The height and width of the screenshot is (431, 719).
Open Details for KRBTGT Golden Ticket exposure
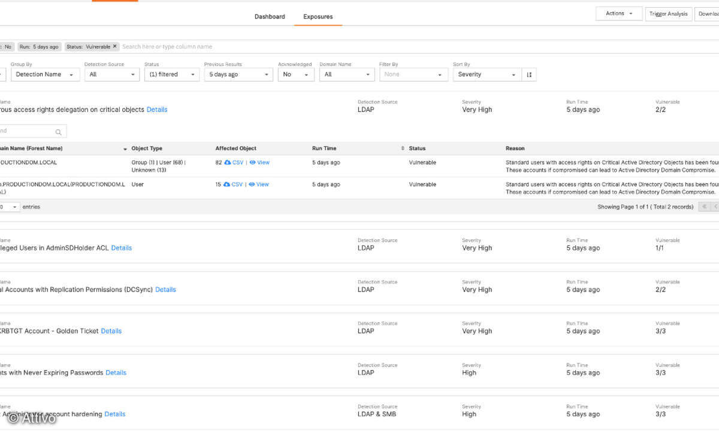tap(111, 330)
